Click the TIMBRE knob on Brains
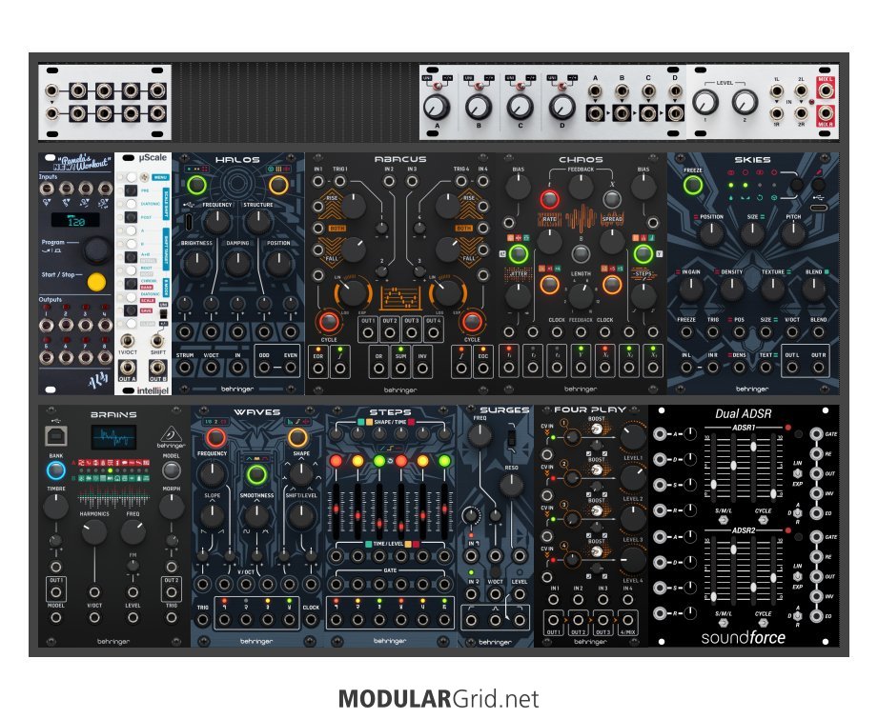878x719 pixels. 56,507
